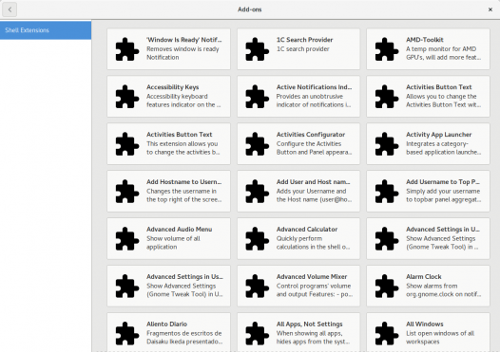
Task: Open the 1C Search Provider title
Action: point(304,40)
